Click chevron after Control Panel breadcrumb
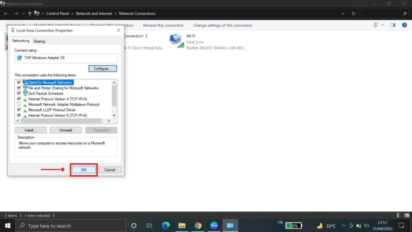The image size is (412, 232). (x=72, y=13)
